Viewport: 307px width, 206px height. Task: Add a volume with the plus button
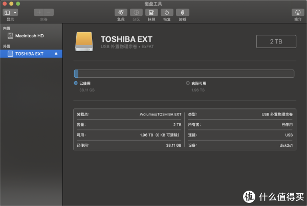pyautogui.click(x=39, y=12)
